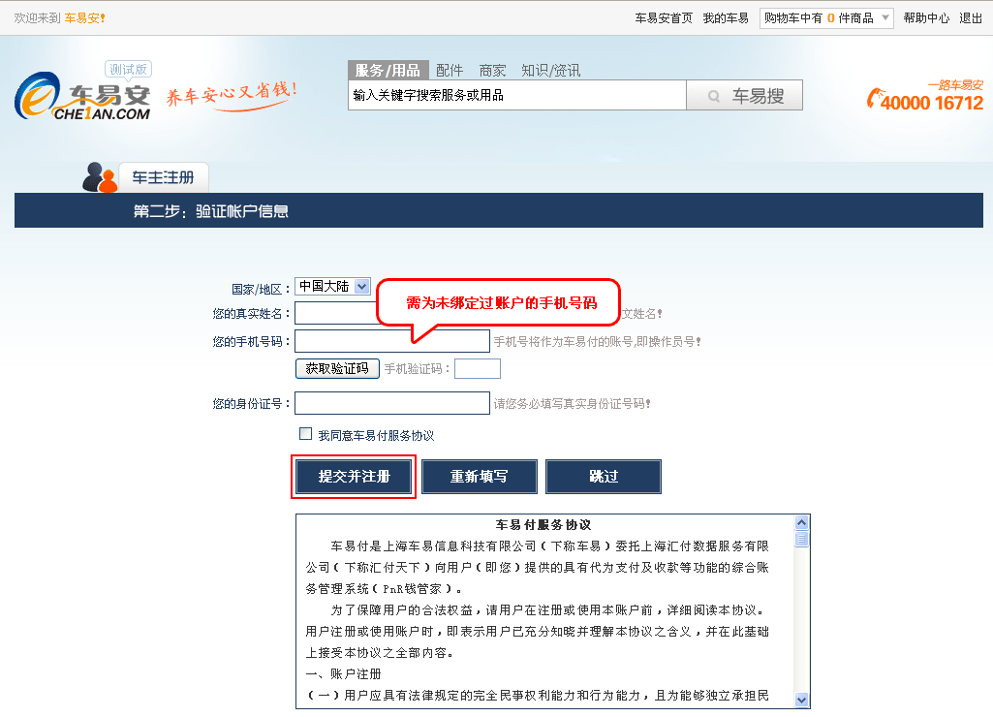
Task: Click the 养车安心又省钱 slogan
Action: pos(232,96)
